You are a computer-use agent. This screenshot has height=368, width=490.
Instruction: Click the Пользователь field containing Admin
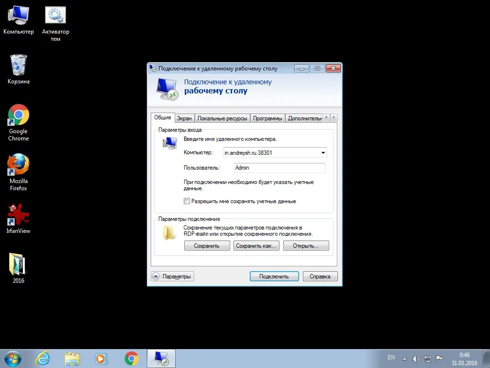[279, 168]
